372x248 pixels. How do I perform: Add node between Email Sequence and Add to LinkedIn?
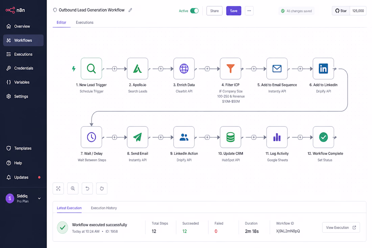pos(300,69)
